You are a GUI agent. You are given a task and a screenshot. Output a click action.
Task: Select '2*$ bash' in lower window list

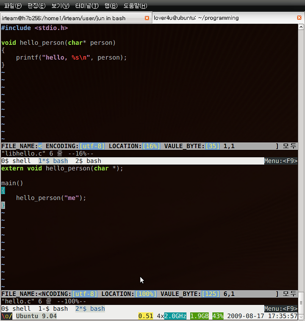tap(90, 308)
